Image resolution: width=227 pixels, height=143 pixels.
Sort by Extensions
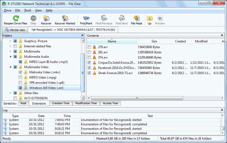pos(39,103)
